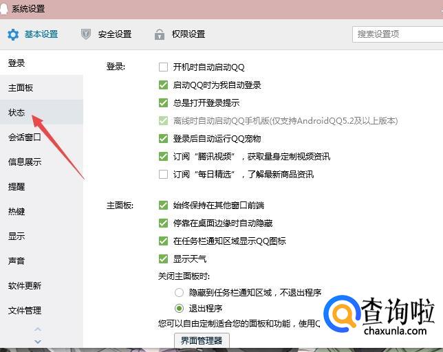
Task: Uncheck 在任务栏通知区域显示QQ图标
Action: coord(163,241)
